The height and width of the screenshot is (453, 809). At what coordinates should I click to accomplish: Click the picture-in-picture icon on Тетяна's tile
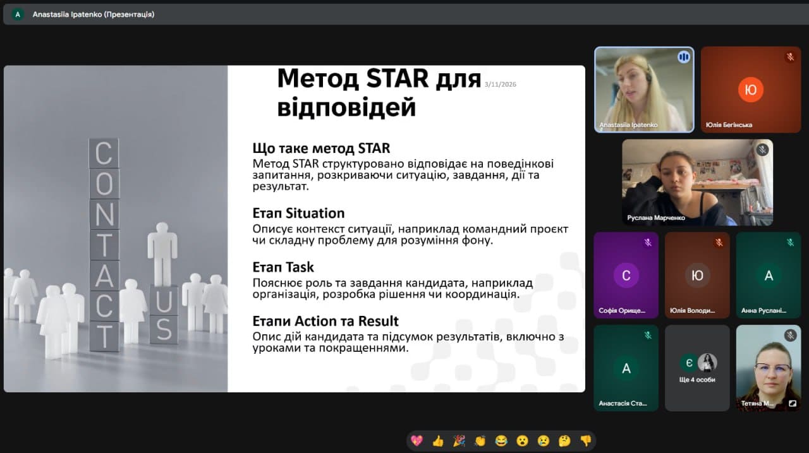tap(792, 402)
